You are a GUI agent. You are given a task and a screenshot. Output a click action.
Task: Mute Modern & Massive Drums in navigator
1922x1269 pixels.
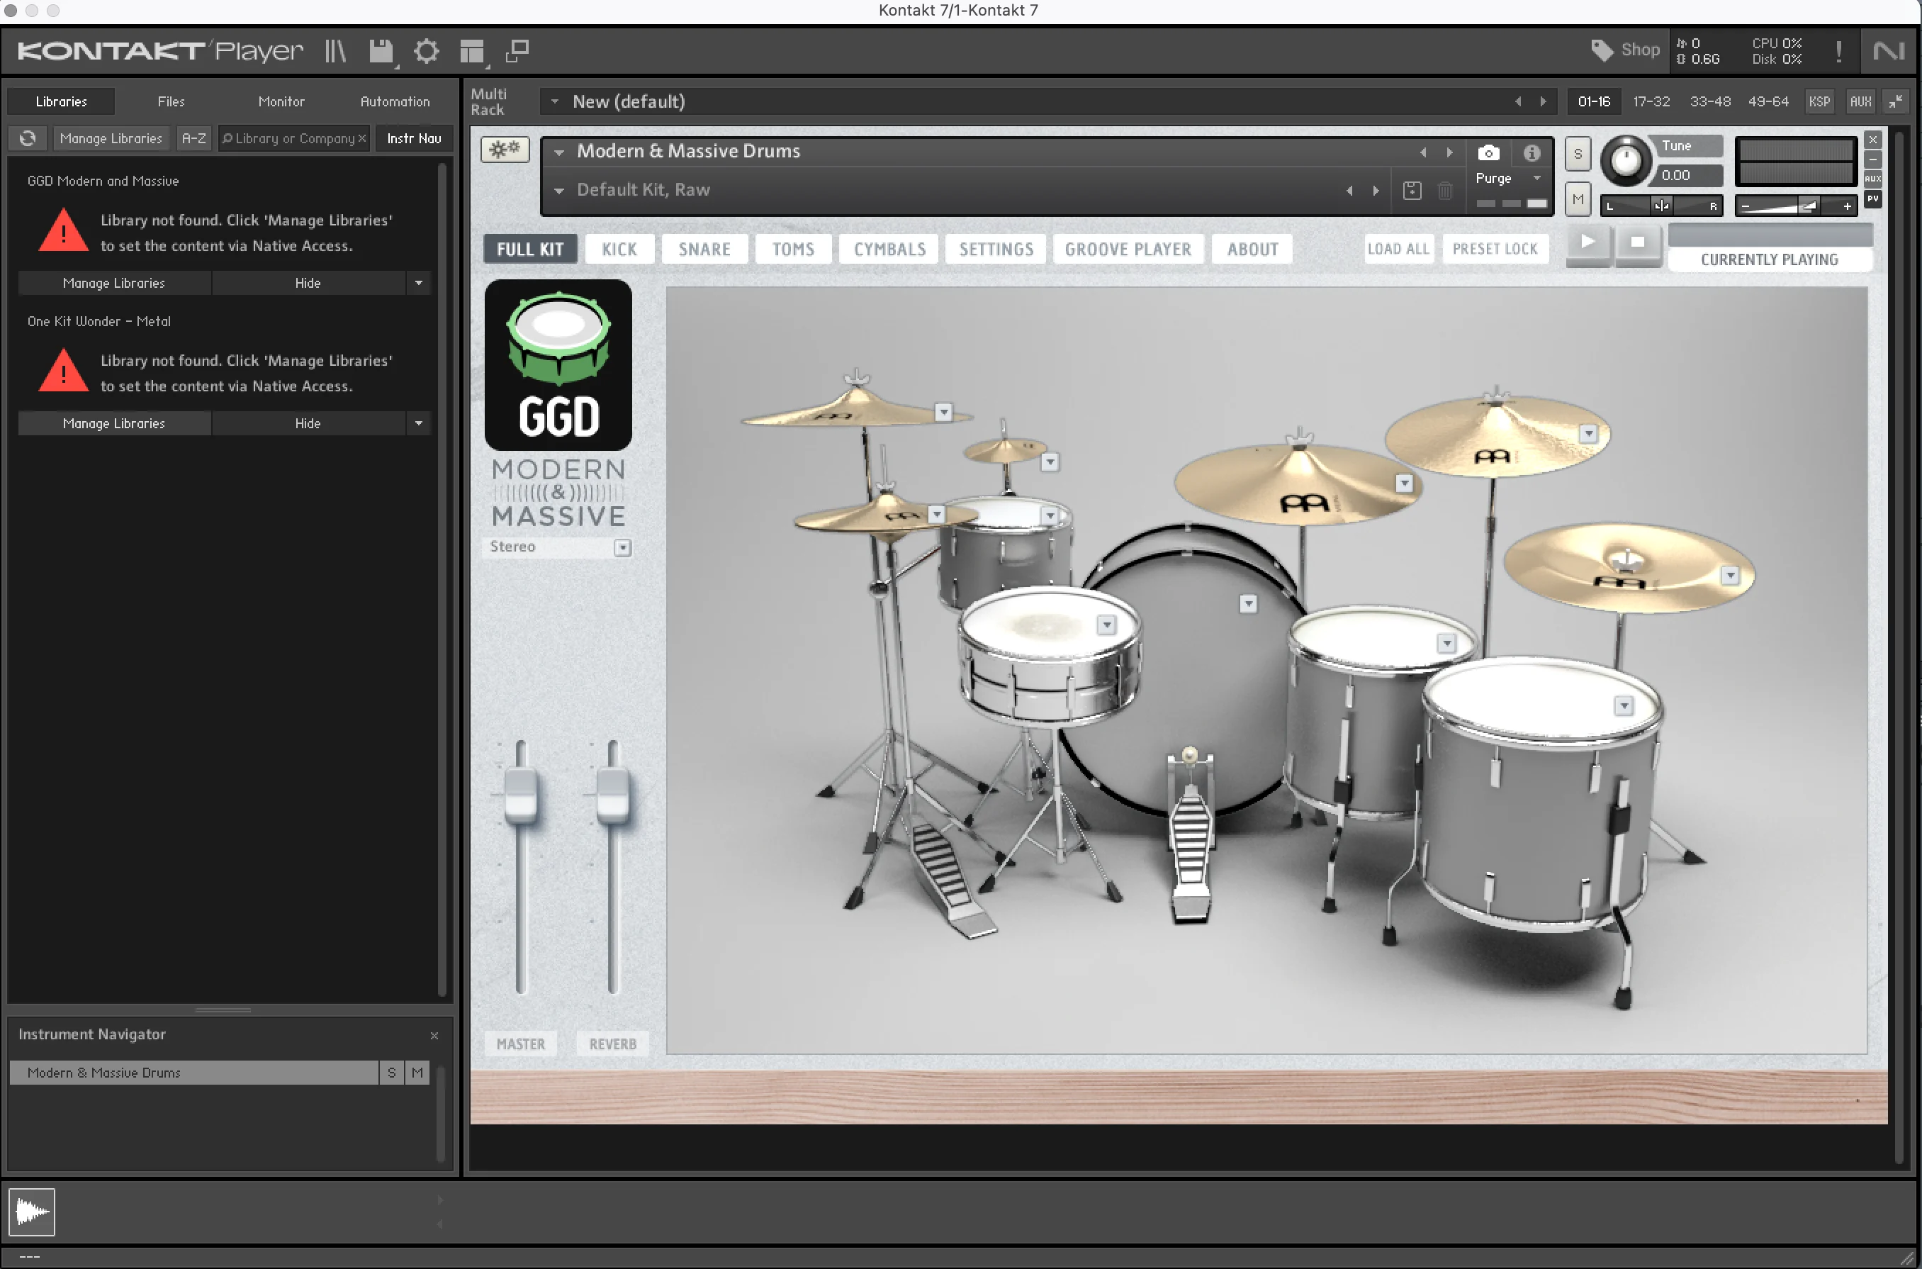tap(417, 1073)
